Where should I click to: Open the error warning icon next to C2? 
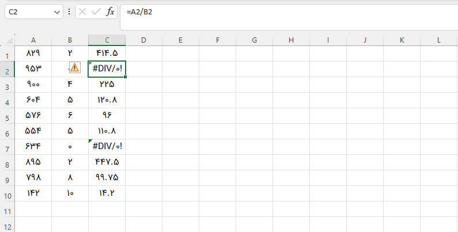click(x=75, y=68)
